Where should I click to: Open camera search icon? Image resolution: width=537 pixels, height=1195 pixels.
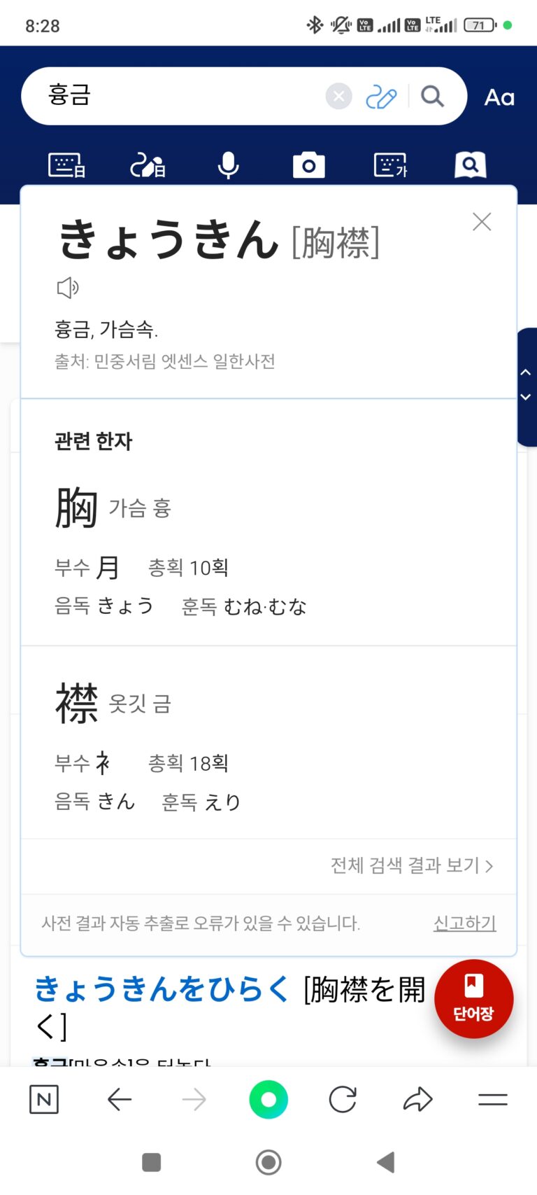point(308,165)
